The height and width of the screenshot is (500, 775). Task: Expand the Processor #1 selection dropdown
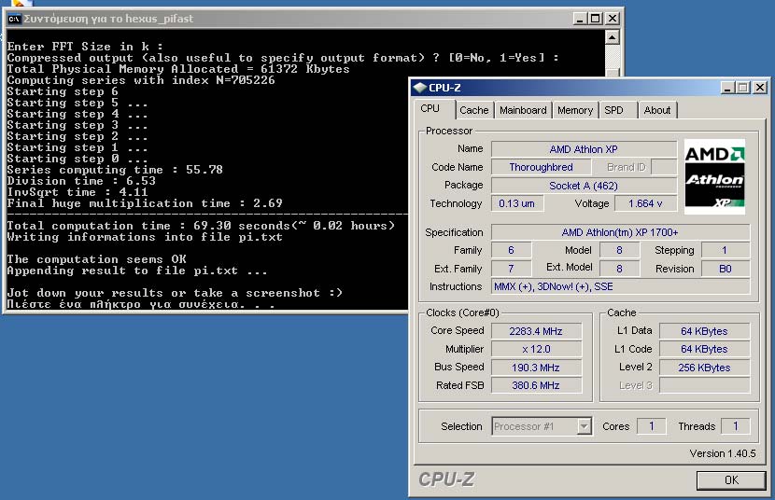(584, 426)
